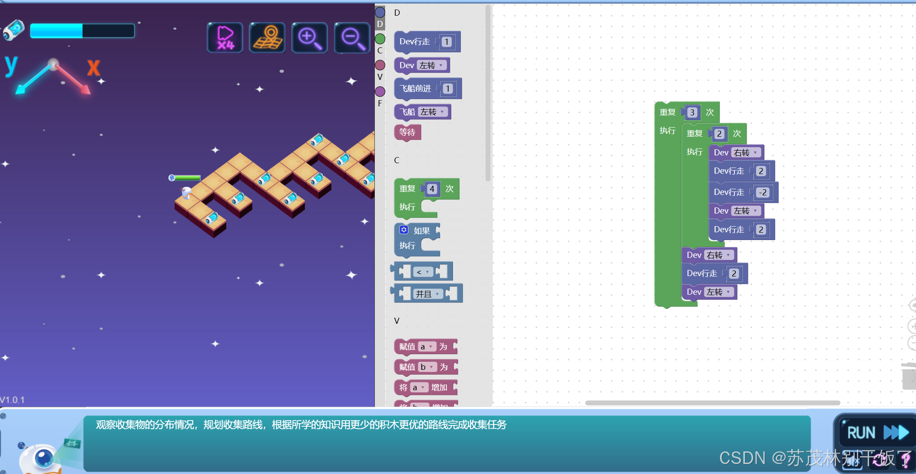Click the 等待 wait block

(407, 132)
